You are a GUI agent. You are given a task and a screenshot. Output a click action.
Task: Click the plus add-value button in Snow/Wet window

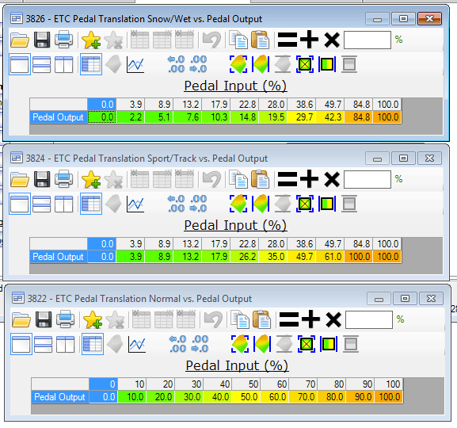(309, 40)
